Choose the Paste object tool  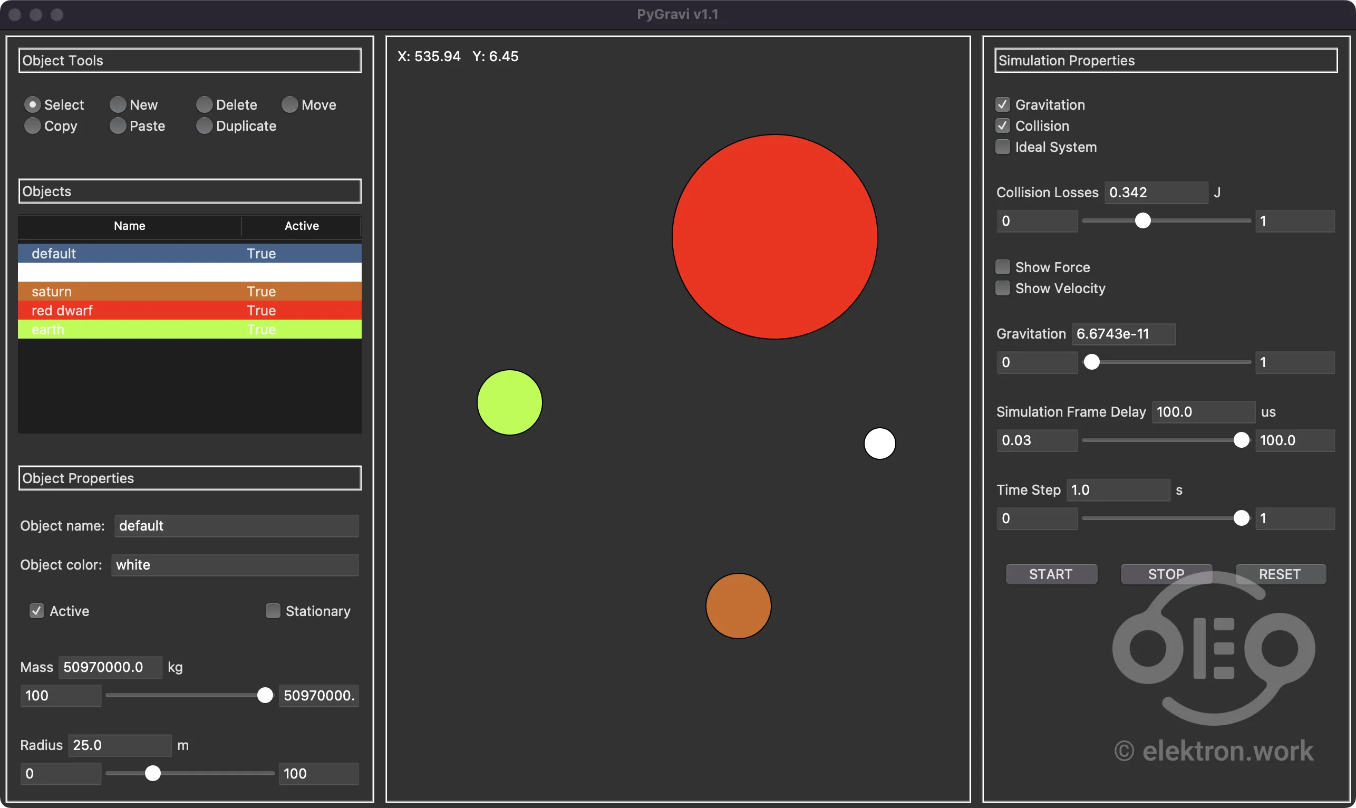(x=118, y=126)
